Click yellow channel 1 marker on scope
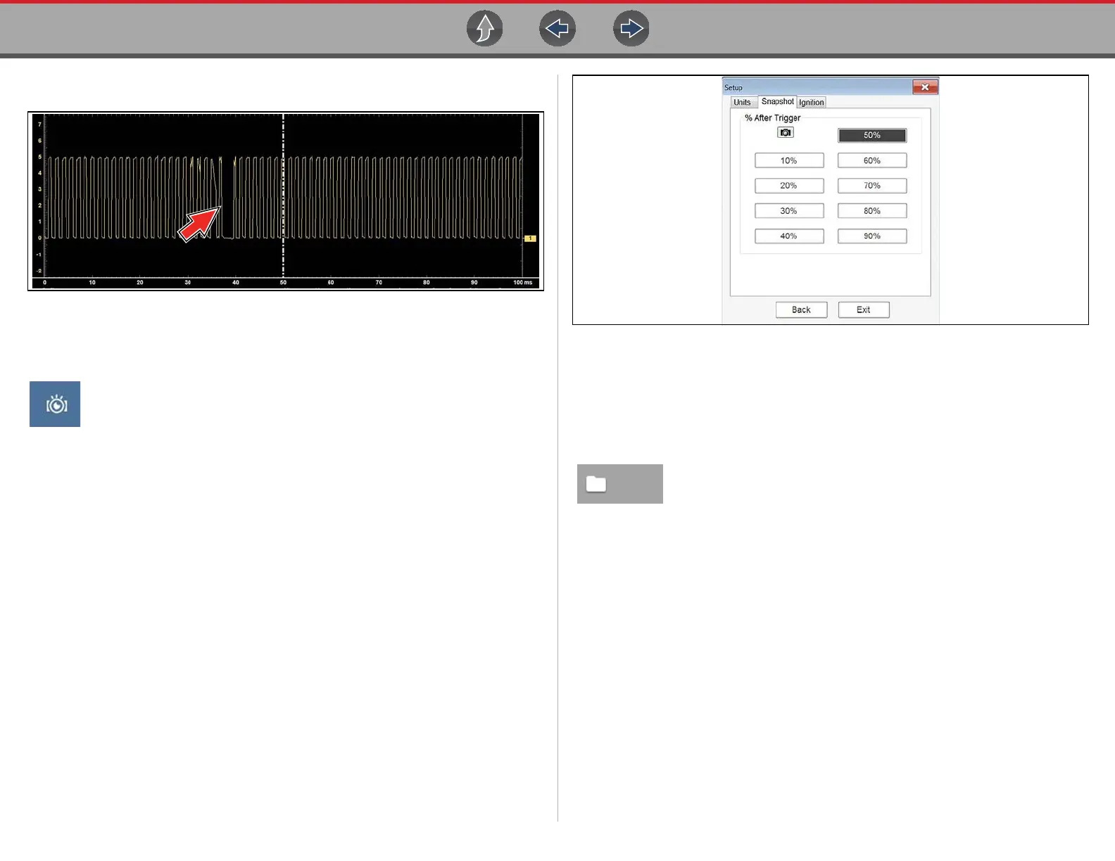This screenshot has height=861, width=1115. [x=530, y=238]
